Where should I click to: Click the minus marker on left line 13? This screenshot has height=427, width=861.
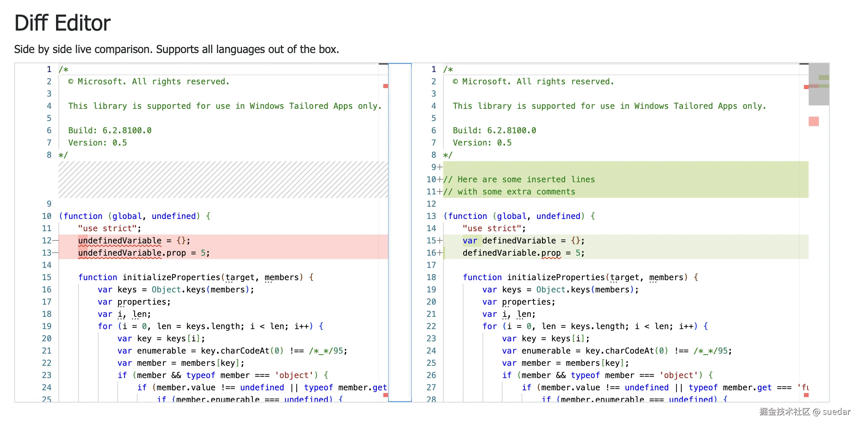click(55, 253)
